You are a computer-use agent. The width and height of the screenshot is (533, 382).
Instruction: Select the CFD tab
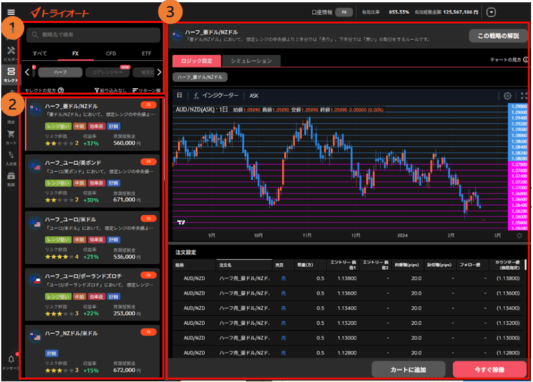[x=111, y=53]
